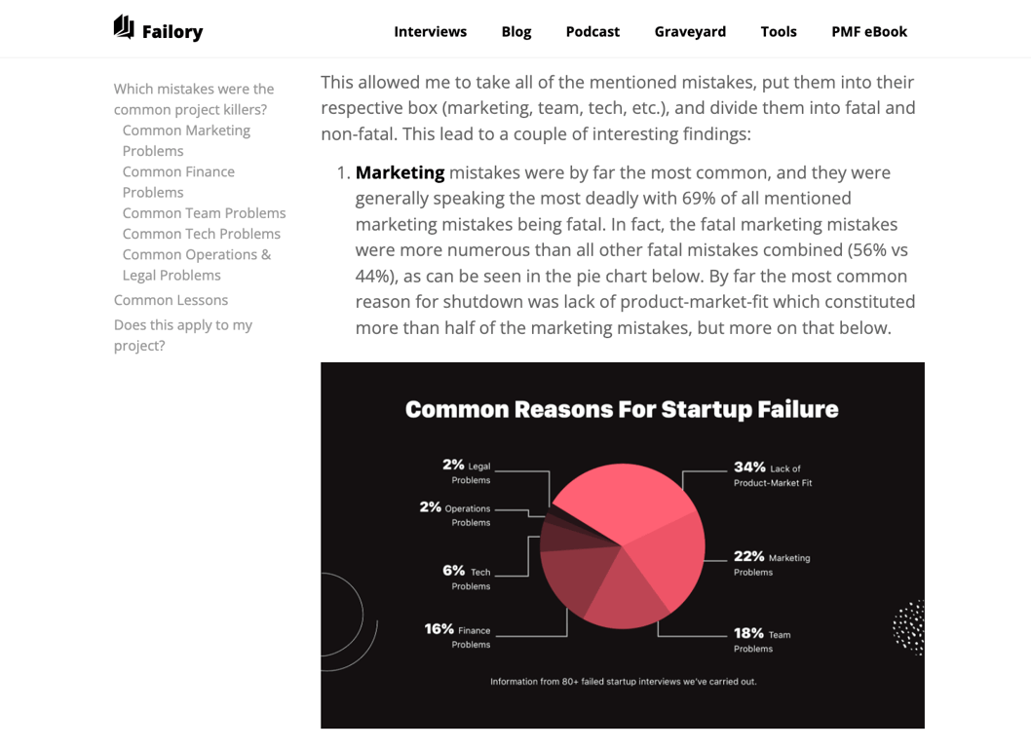Go to Common Finance Problems section
This screenshot has width=1031, height=748.
177,182
